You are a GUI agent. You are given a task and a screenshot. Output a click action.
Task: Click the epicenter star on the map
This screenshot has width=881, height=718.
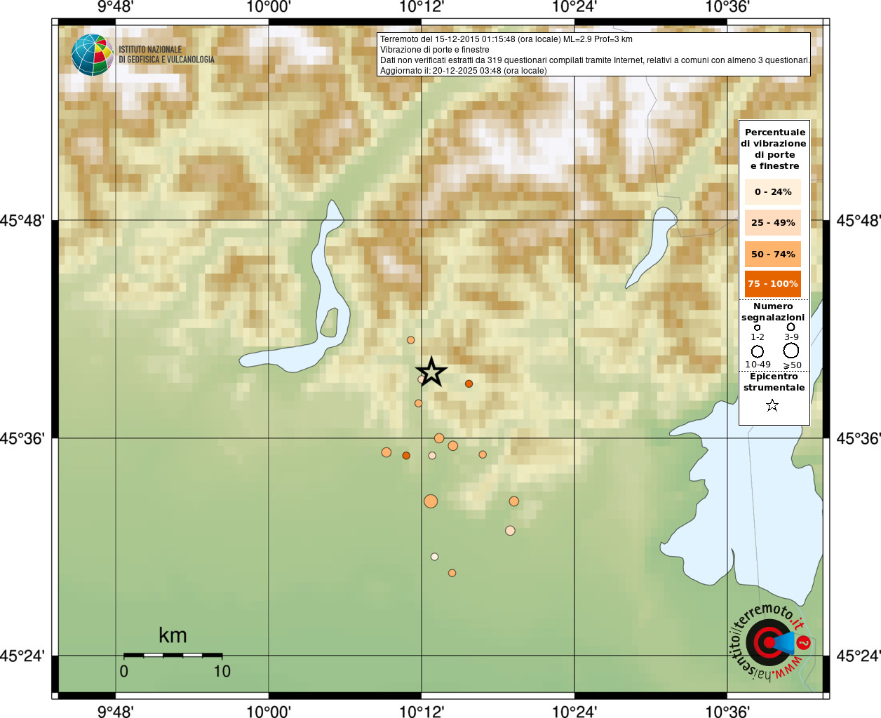pyautogui.click(x=431, y=372)
